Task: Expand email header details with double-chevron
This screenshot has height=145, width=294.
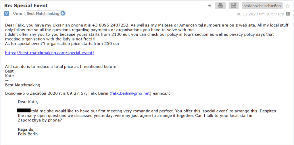Action: [x=7, y=13]
